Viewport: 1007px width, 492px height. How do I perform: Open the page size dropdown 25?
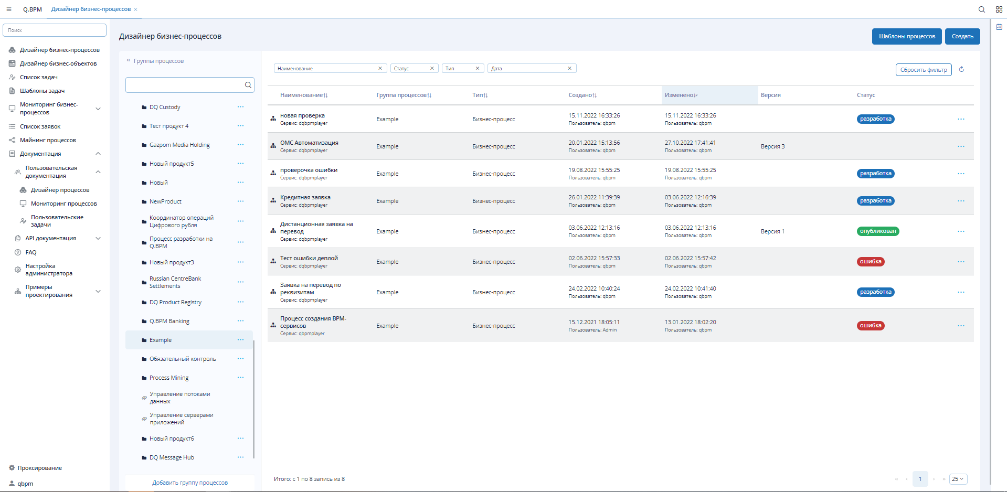(958, 479)
